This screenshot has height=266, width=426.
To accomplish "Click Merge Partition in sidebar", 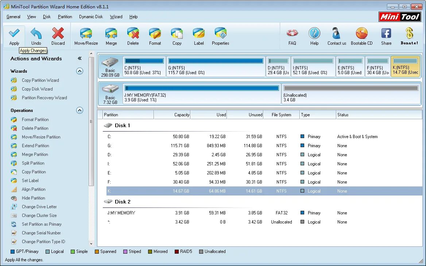I will [35, 154].
